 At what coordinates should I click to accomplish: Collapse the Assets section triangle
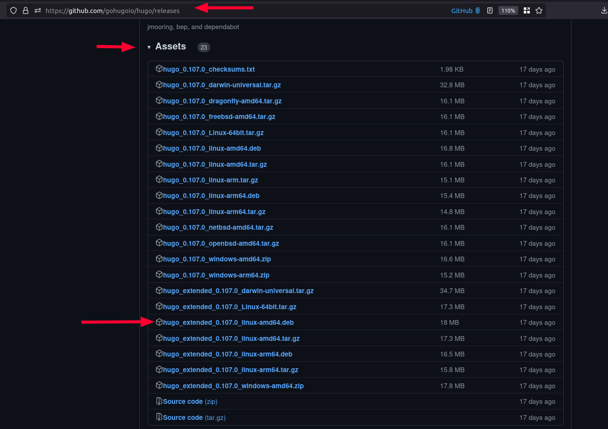149,47
